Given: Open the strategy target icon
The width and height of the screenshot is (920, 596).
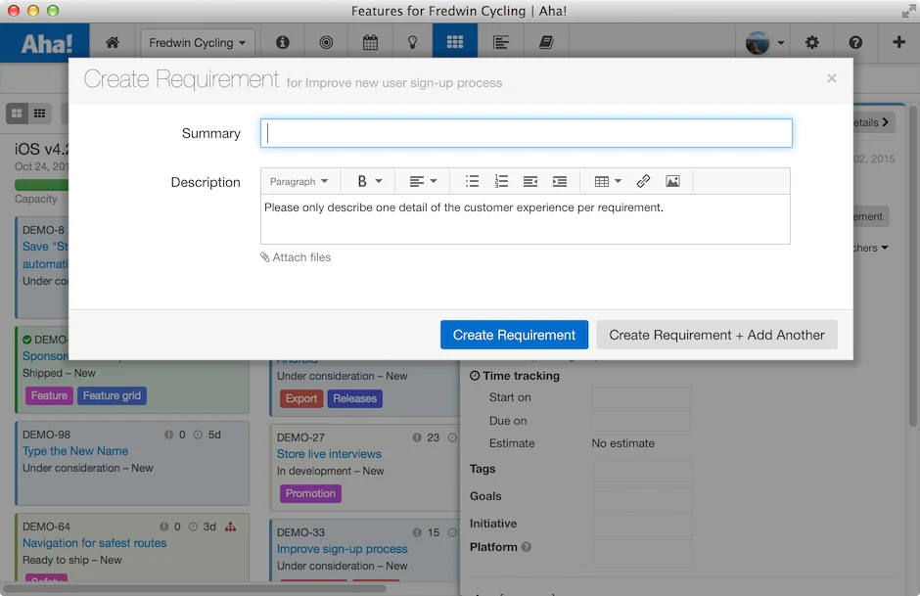Looking at the screenshot, I should (x=326, y=42).
